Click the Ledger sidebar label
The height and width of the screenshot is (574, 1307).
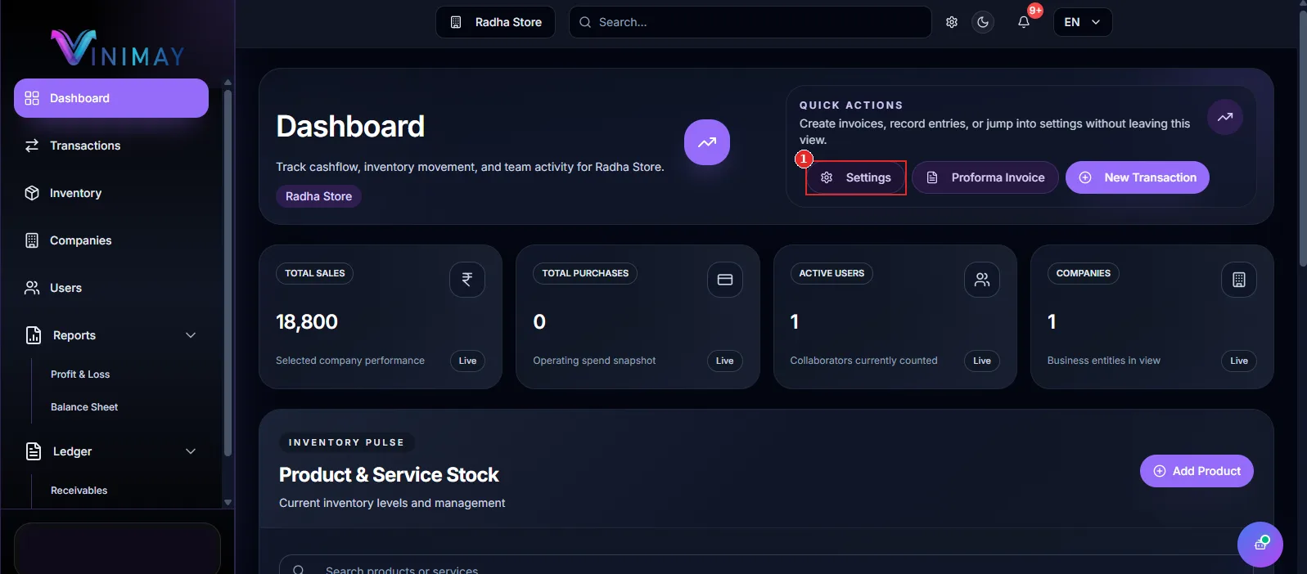[73, 451]
